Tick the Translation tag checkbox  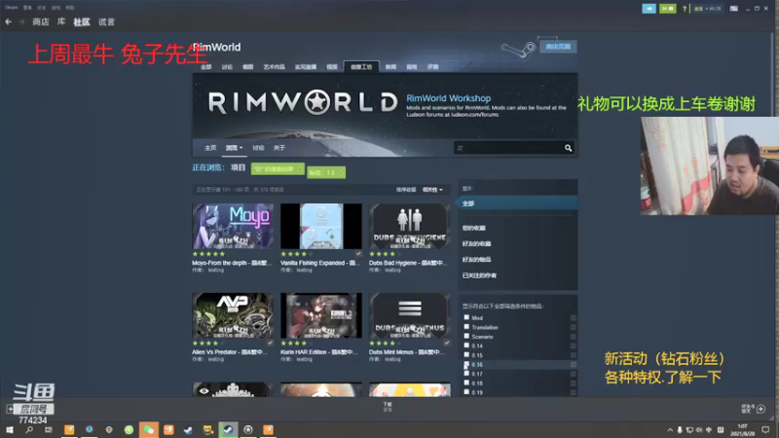coord(466,327)
